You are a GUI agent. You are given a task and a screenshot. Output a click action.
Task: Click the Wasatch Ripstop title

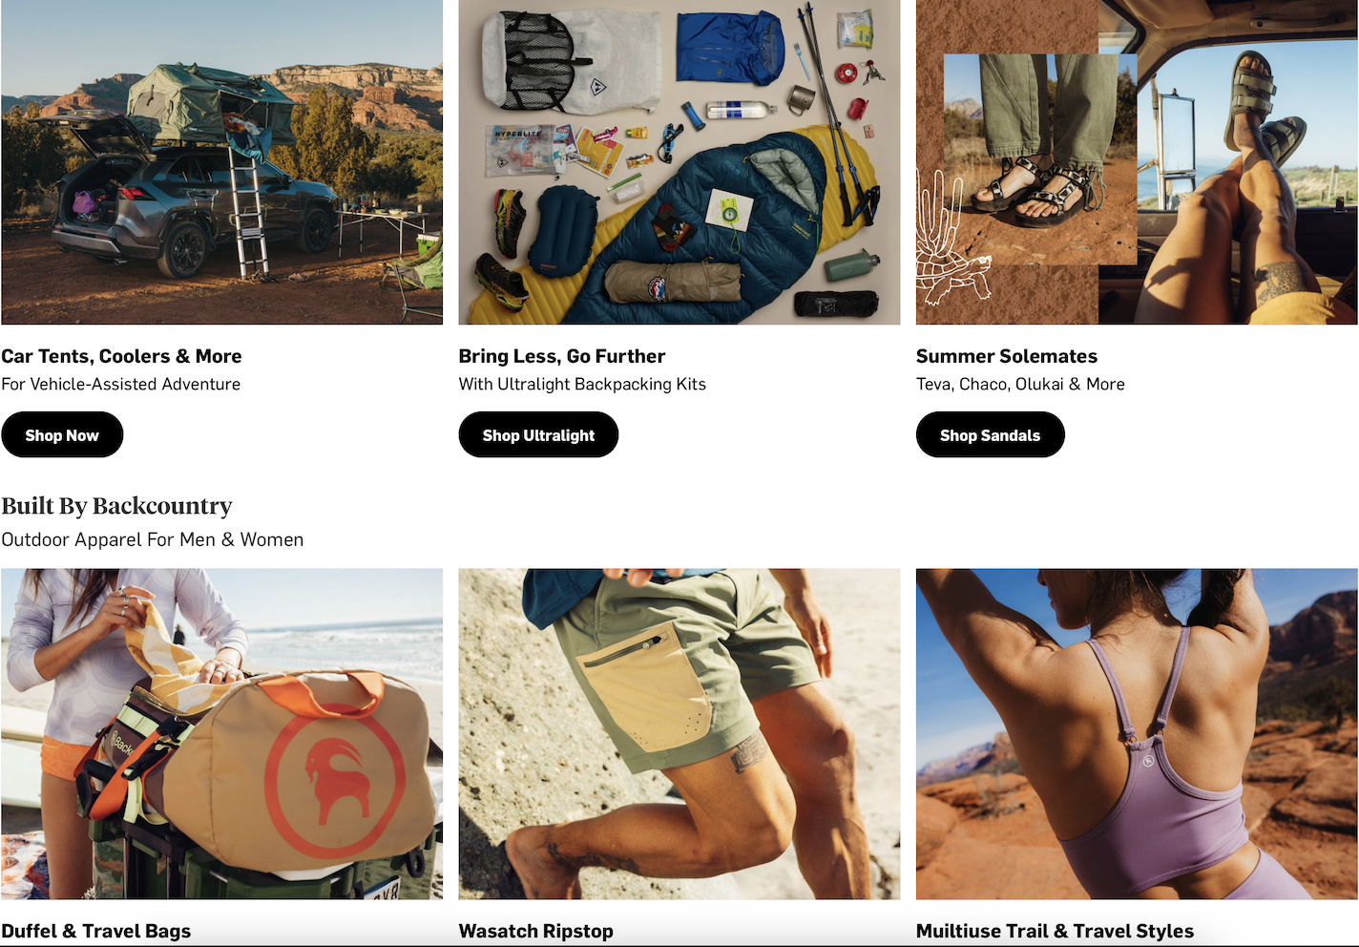point(536,931)
